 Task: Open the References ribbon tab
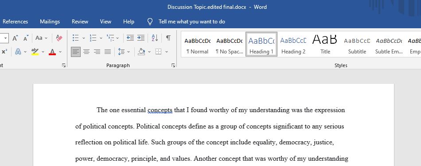(15, 22)
